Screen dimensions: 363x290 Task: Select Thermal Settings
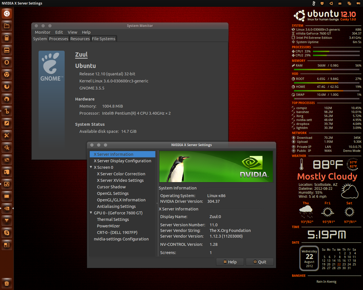click(x=113, y=219)
